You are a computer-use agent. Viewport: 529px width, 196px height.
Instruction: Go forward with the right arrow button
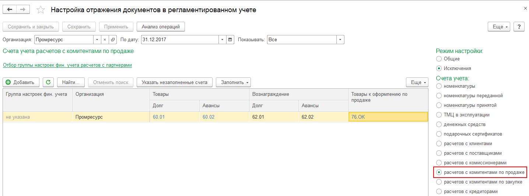pos(23,10)
